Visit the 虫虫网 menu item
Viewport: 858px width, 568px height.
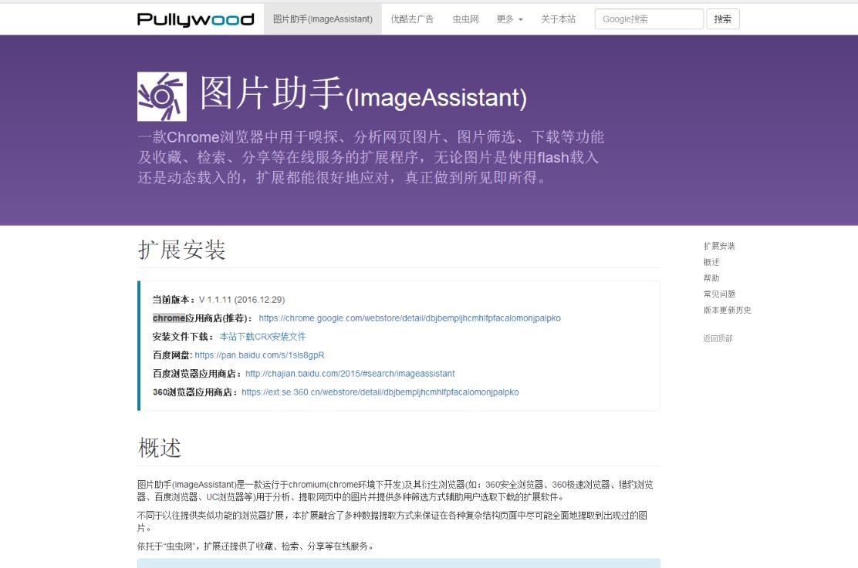pos(465,19)
